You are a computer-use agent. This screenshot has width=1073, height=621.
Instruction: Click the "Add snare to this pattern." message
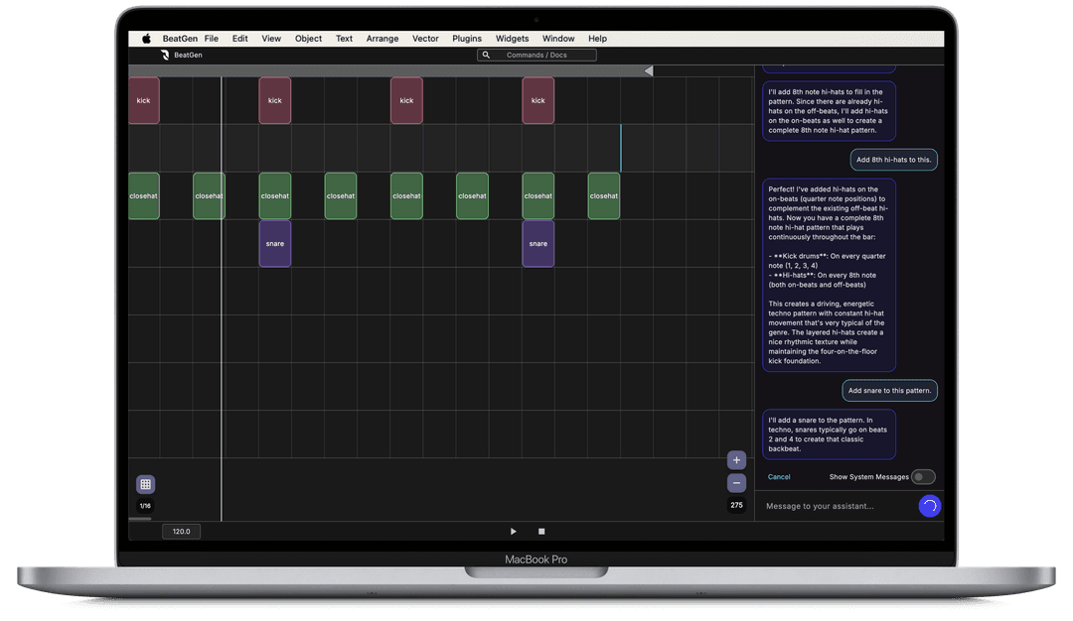point(889,391)
